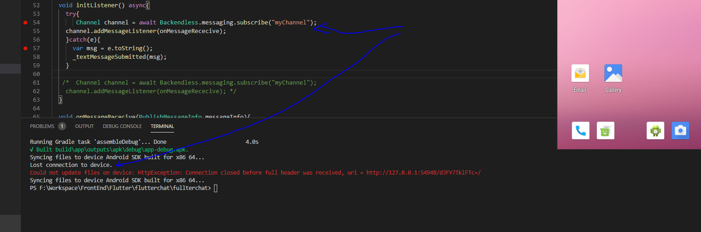701x232 pixels.
Task: Launch the Camera app on emulator
Action: coord(680,131)
